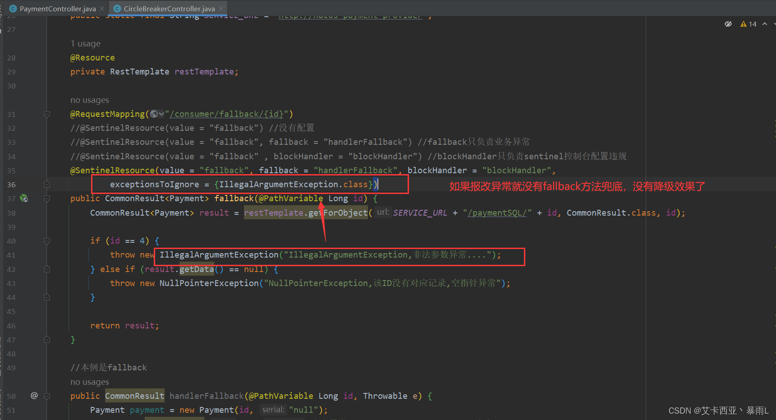Click line number 41 in the gutter
Viewport: 776px width, 420px height.
11,255
